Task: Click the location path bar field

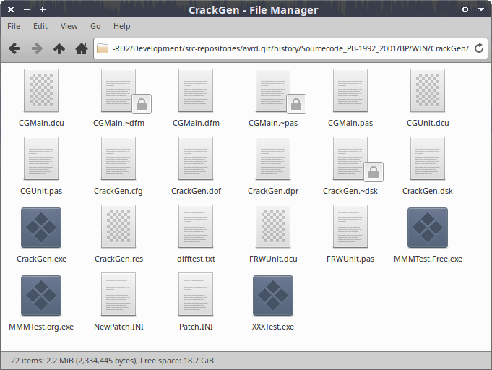Action: coord(289,49)
